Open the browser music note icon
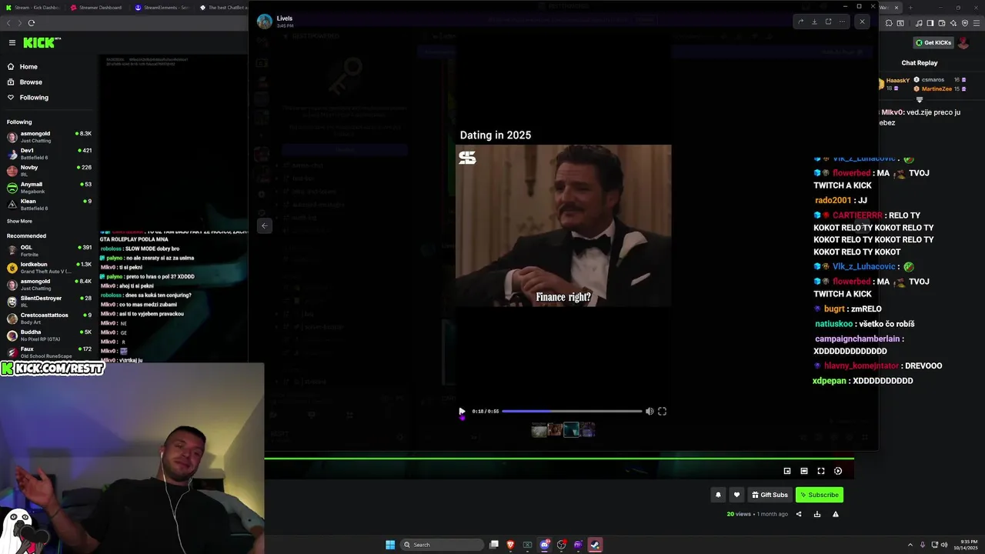 click(x=919, y=23)
